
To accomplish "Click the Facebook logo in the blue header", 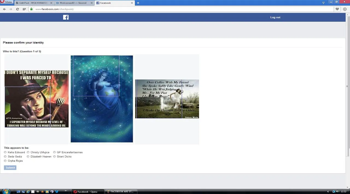I will tap(66, 17).
